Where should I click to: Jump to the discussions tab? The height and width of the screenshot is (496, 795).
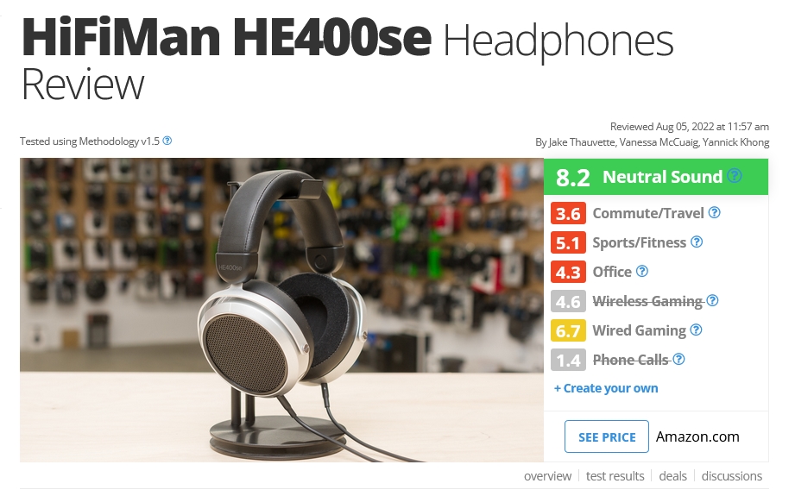(x=732, y=476)
